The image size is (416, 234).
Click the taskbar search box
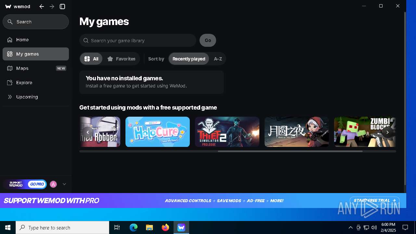pos(62,227)
